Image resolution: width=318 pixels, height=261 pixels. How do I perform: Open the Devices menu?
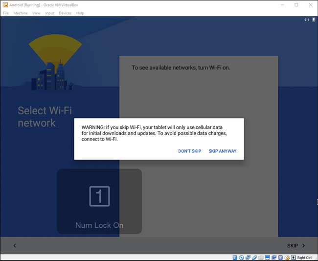[65, 13]
